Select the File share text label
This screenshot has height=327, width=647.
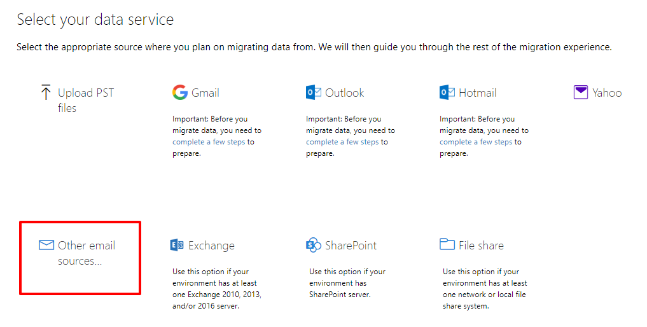click(x=481, y=246)
